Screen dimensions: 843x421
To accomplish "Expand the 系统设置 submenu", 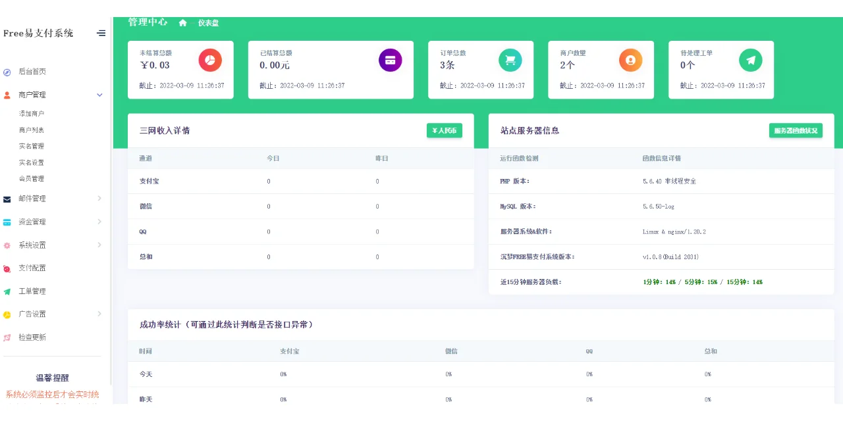I will pyautogui.click(x=99, y=245).
